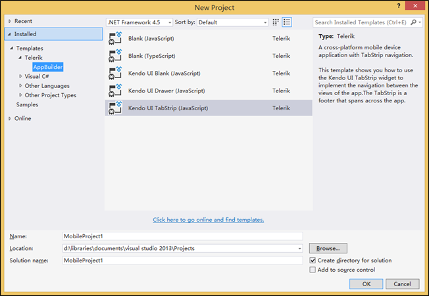Viewport: 429px width, 296px height.
Task: Toggle Create directory for solution checkbox
Action: (313, 261)
